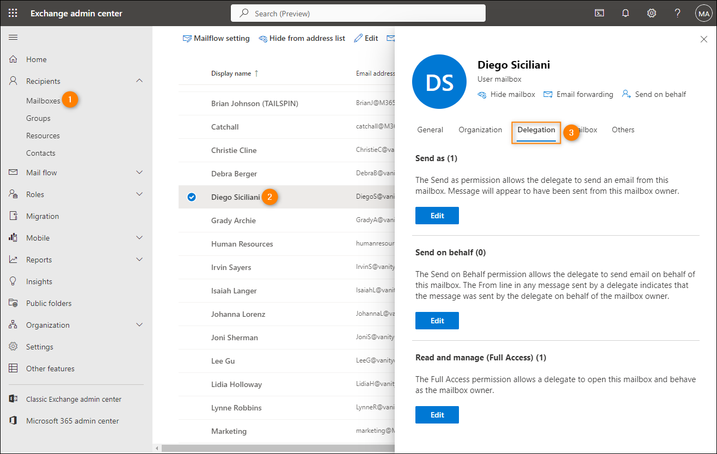Click the Edit pencil icon in toolbar
Viewport: 717px width, 454px height.
358,38
